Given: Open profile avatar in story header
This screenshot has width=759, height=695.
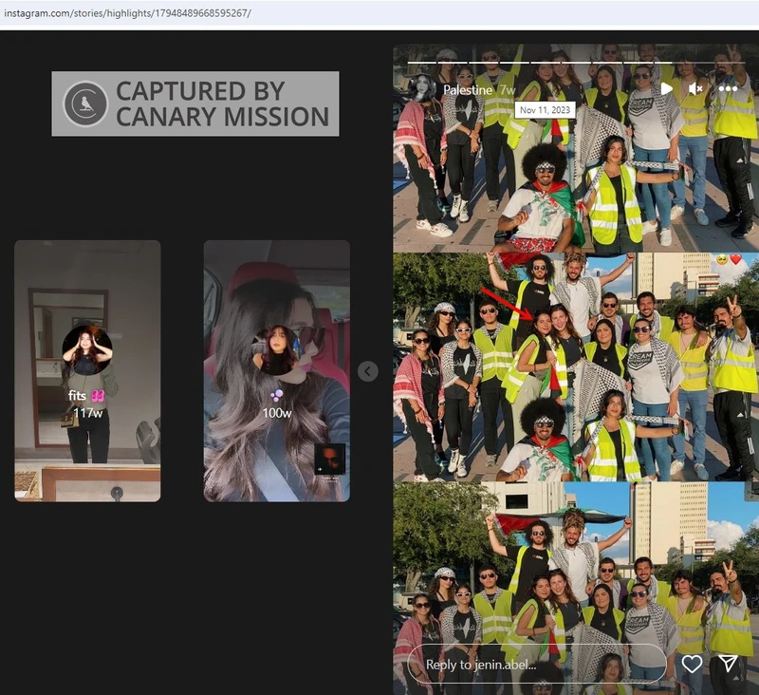Looking at the screenshot, I should click(x=422, y=88).
